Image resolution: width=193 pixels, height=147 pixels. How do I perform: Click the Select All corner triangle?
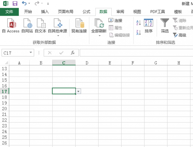click(x=6, y=63)
